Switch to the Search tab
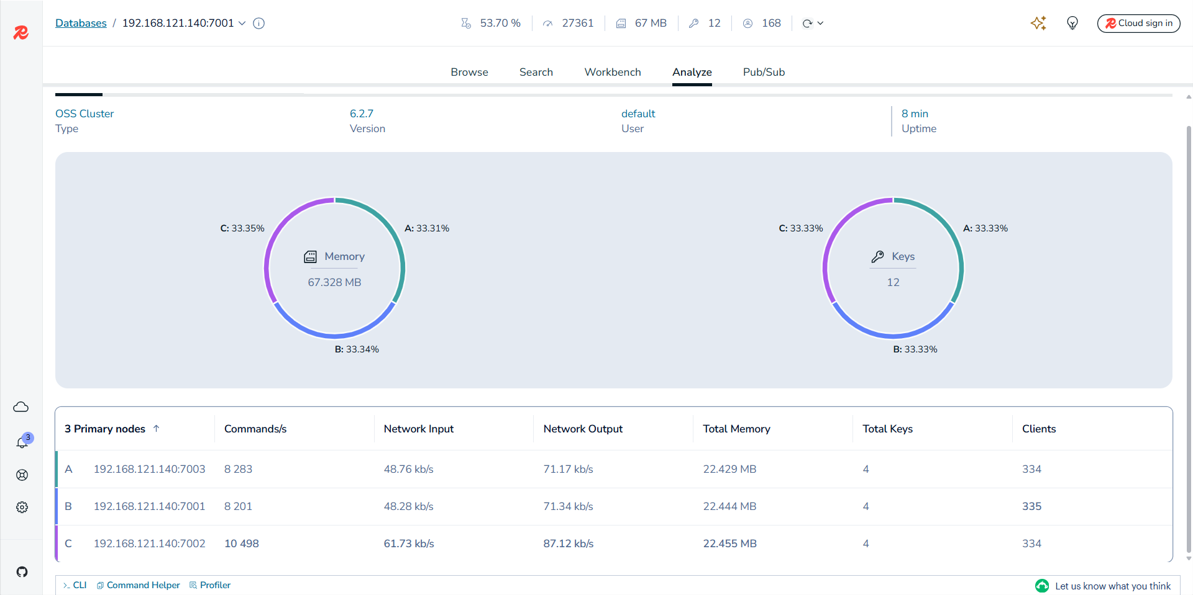Viewport: 1193px width, 595px height. (x=536, y=72)
